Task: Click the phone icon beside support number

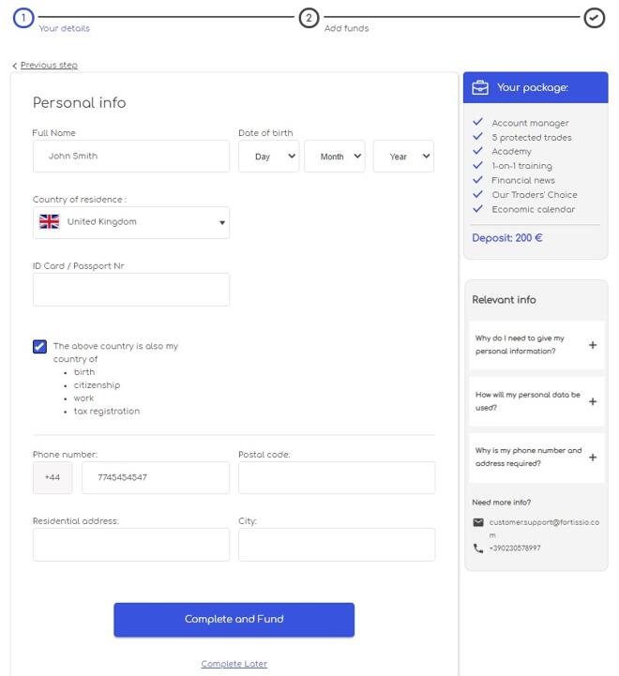Action: [x=478, y=548]
